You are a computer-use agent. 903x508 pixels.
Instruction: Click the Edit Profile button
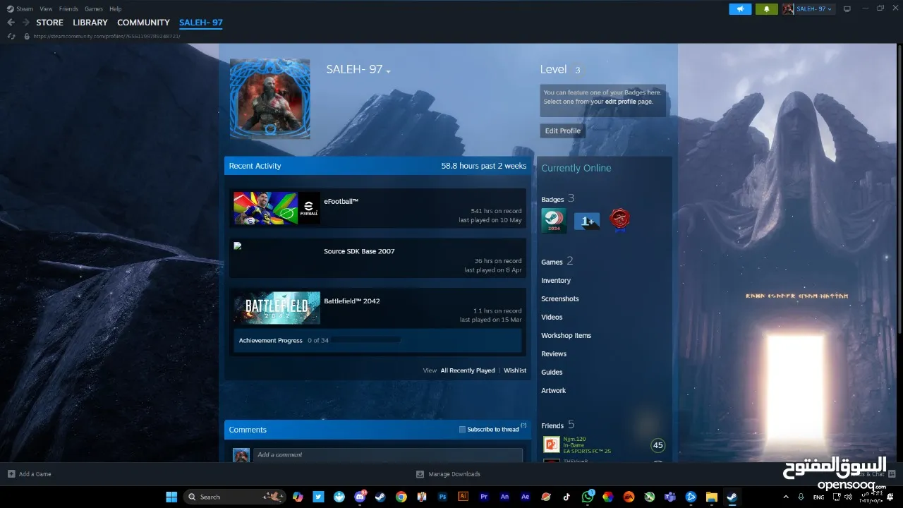562,131
